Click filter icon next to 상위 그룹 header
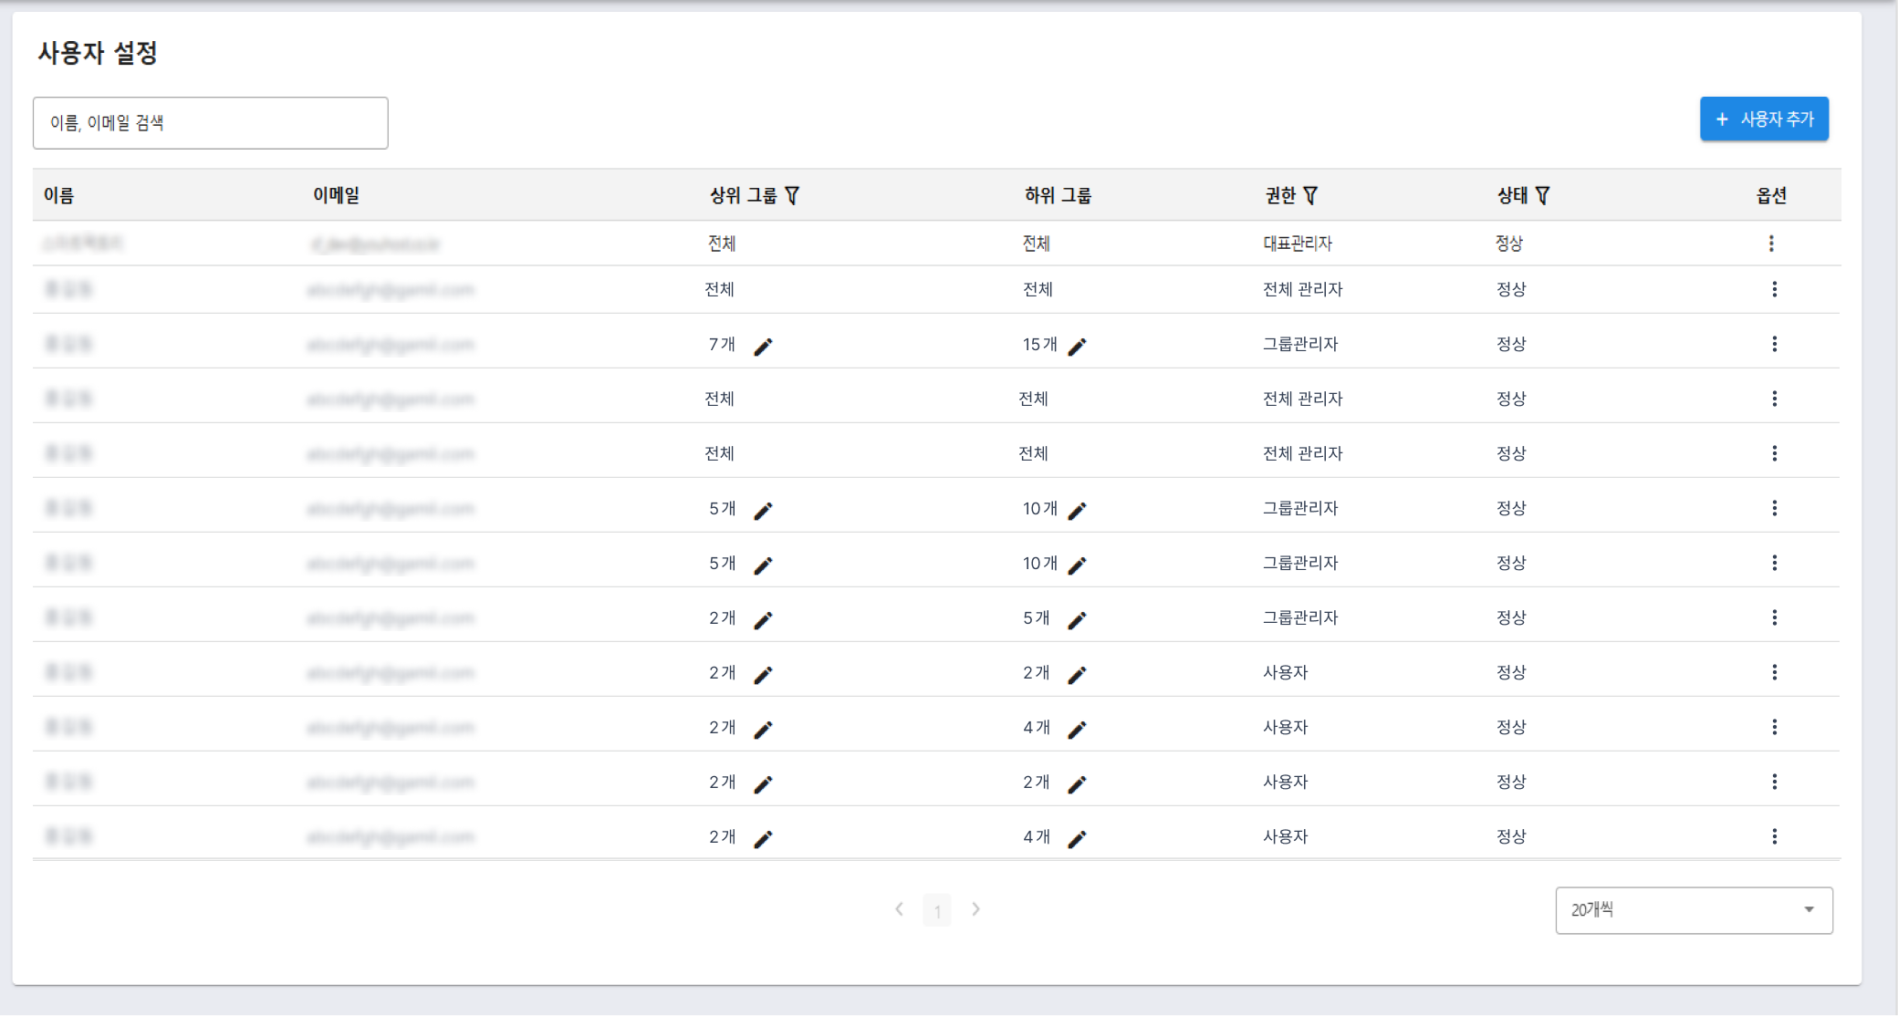This screenshot has height=1016, width=1898. coord(792,195)
